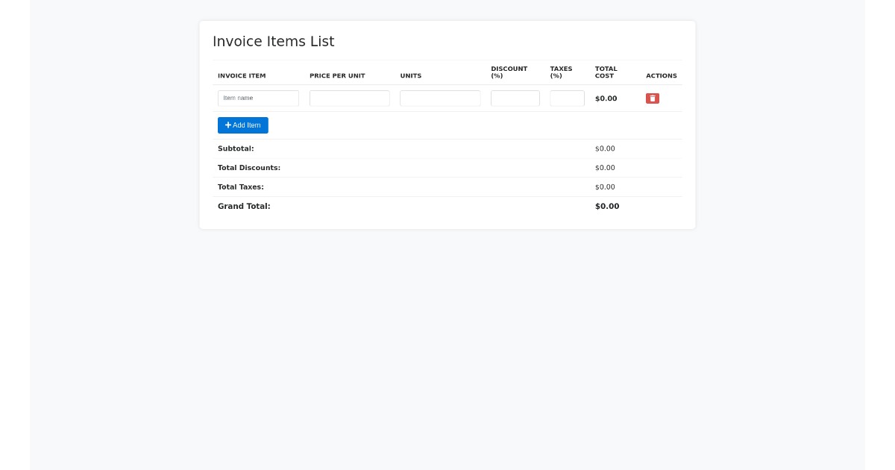
Task: Click the Price Per Unit input box
Action: click(x=350, y=98)
